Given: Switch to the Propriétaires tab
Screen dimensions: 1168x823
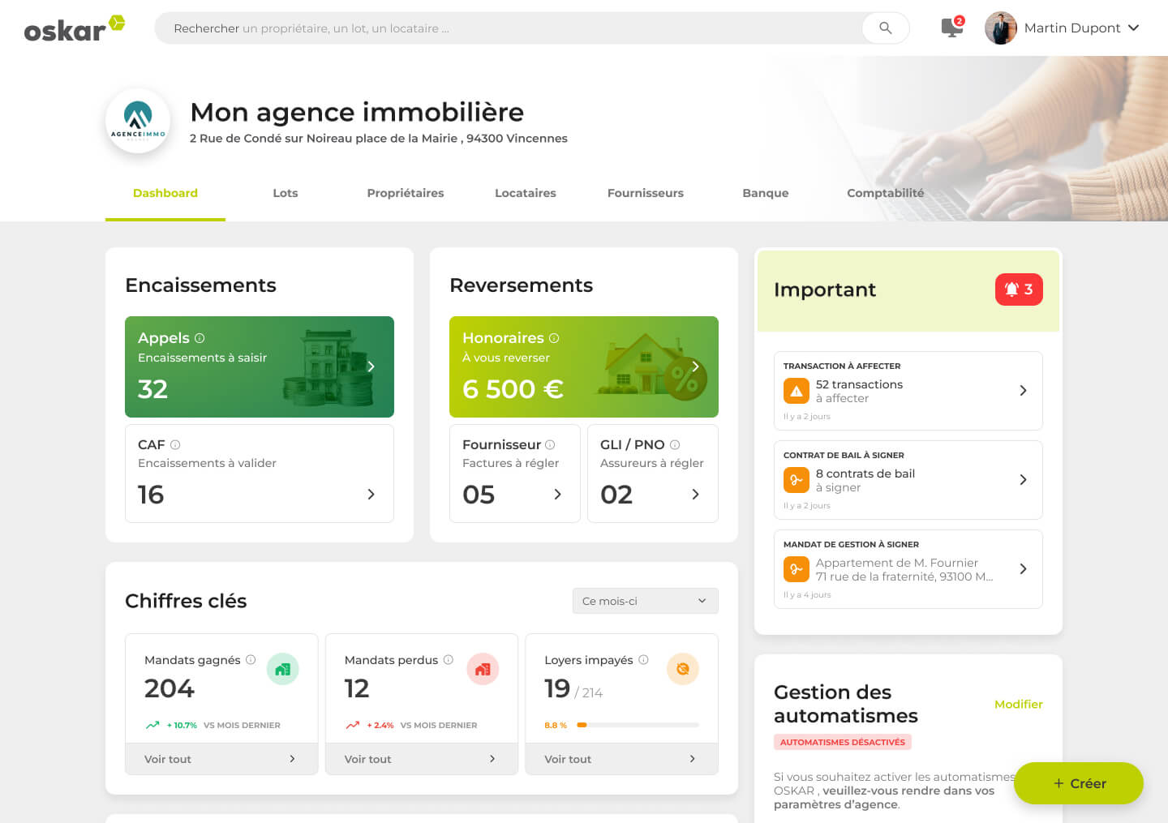Looking at the screenshot, I should pyautogui.click(x=406, y=193).
